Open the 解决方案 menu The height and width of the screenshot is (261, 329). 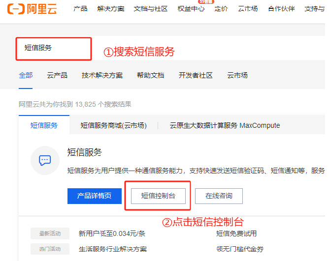[111, 9]
